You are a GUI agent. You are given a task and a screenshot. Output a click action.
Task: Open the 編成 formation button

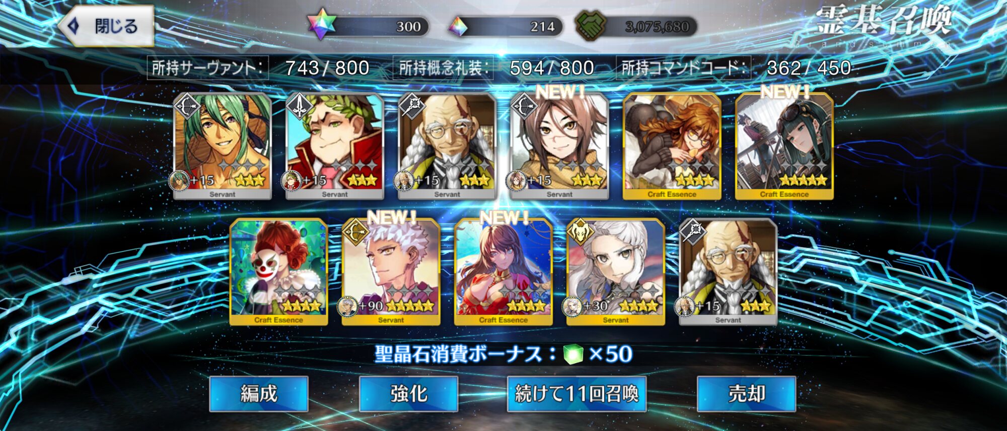[259, 393]
